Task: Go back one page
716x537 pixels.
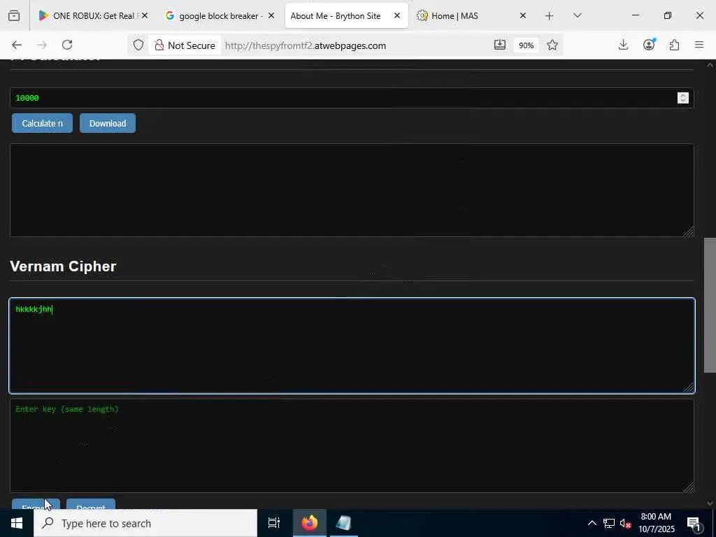Action: click(x=17, y=45)
